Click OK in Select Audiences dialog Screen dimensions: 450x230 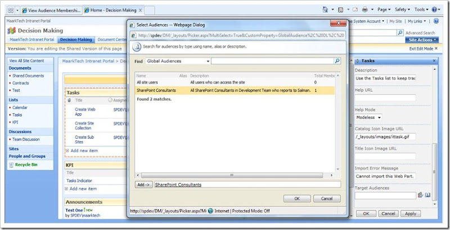tap(297, 199)
